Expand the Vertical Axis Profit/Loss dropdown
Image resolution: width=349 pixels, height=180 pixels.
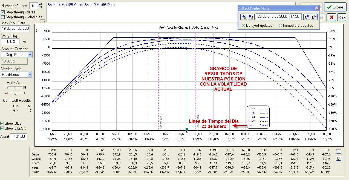coord(30,74)
